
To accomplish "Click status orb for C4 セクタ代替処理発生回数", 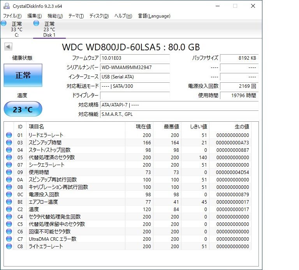I will pyautogui.click(x=9, y=217).
